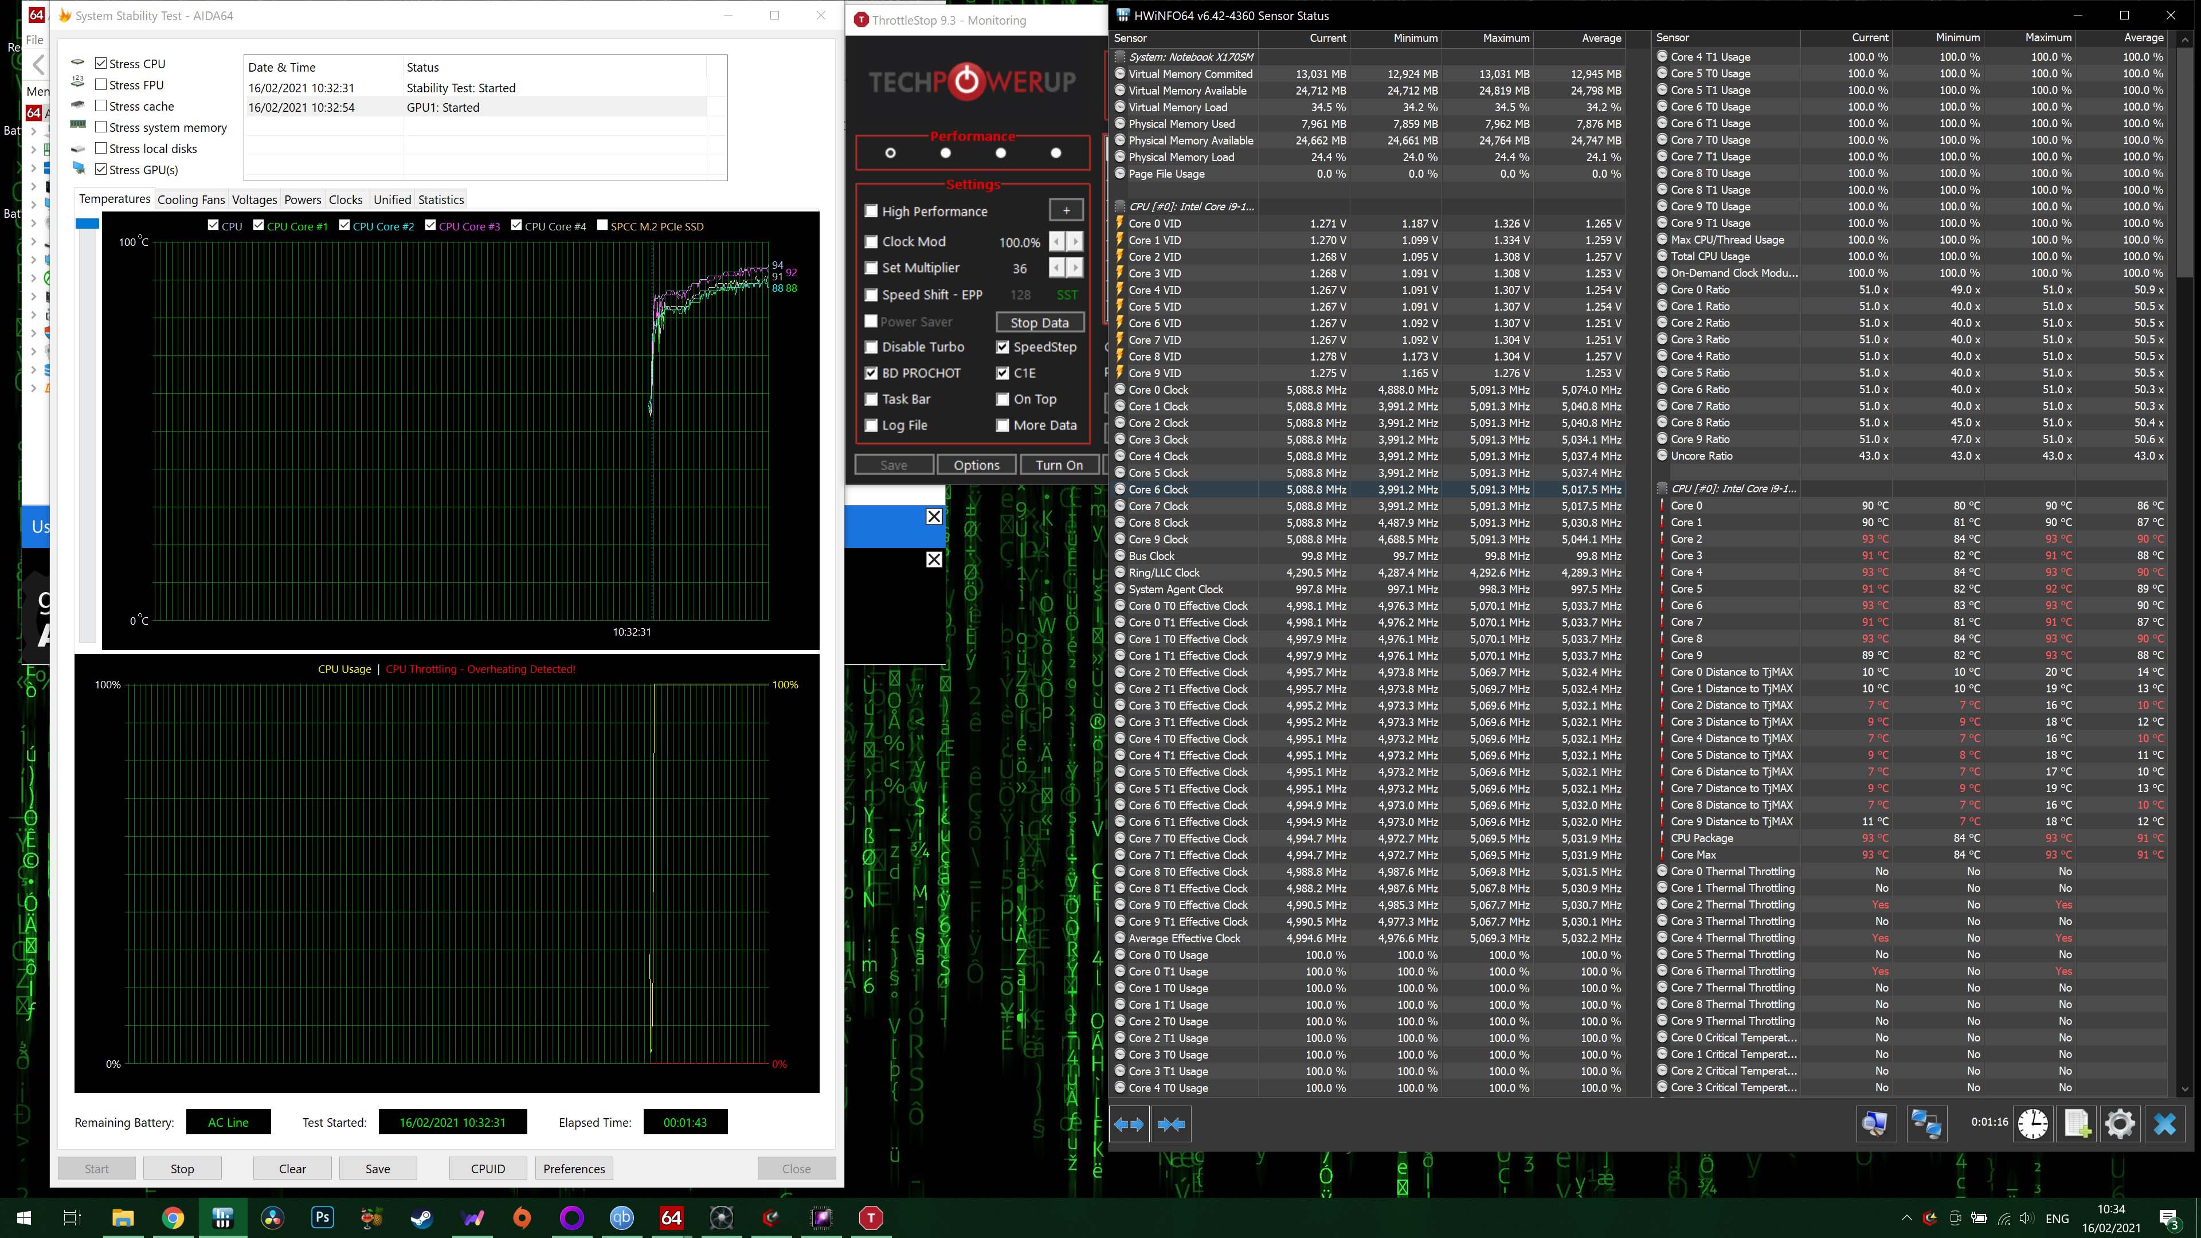Open the Statistics tab in AIDA64
The image size is (2201, 1238).
coord(441,200)
